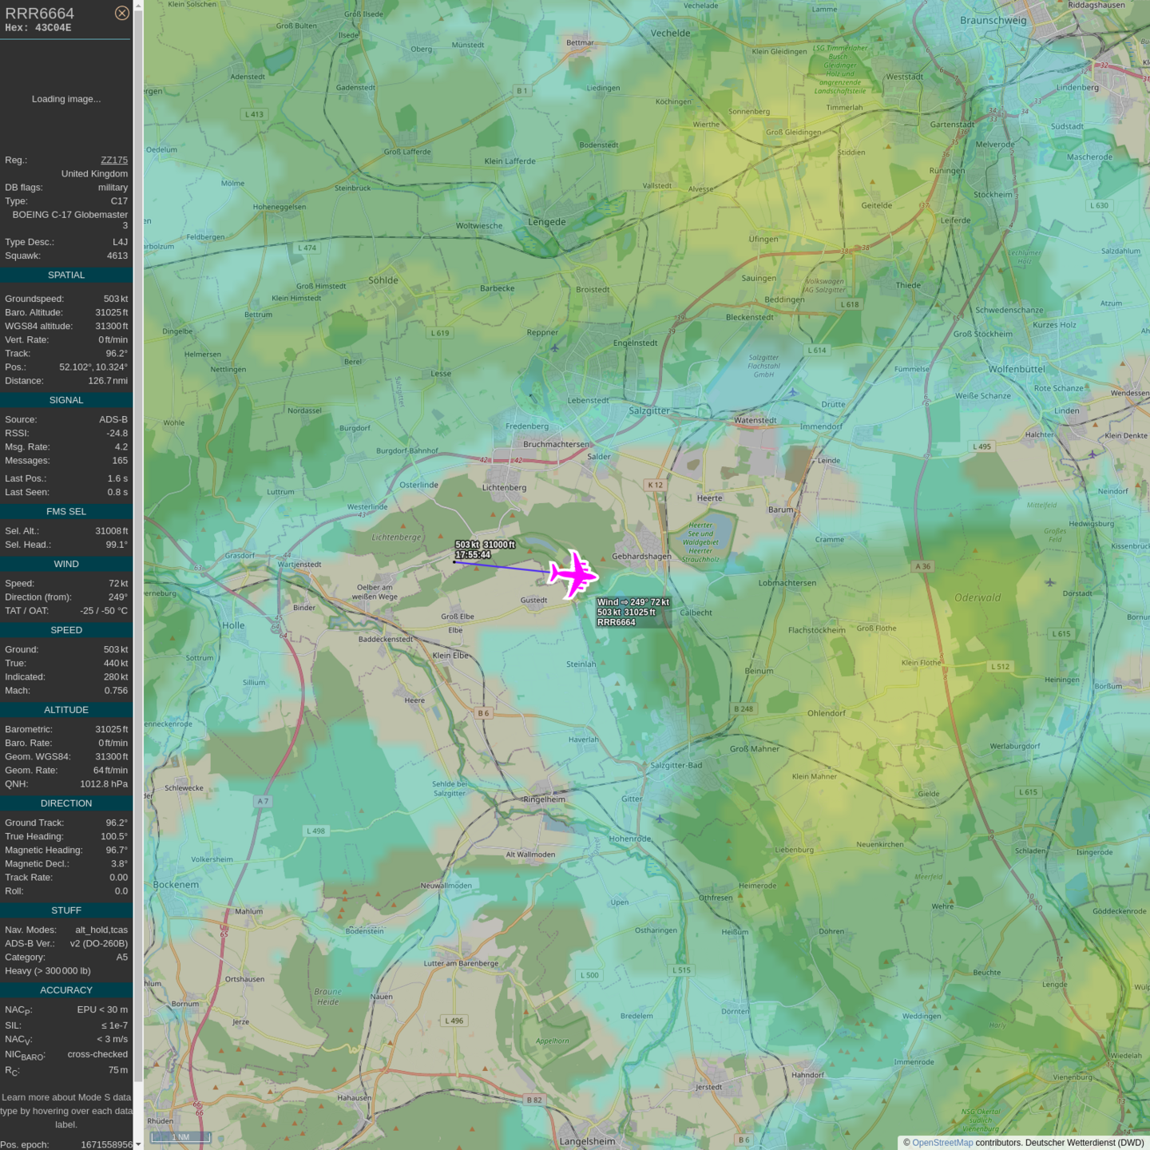Click the airport icon near Drütte

(x=792, y=392)
